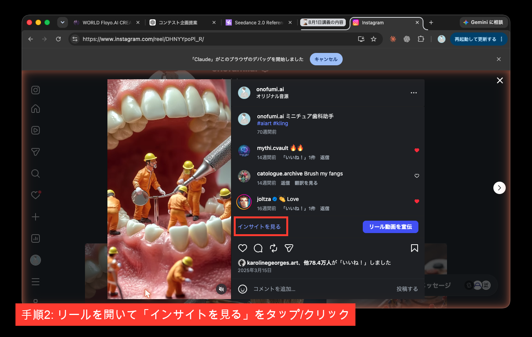Screen dimensions: 532x337
Task: Dismiss the debugger info bar with X
Action: (x=499, y=59)
